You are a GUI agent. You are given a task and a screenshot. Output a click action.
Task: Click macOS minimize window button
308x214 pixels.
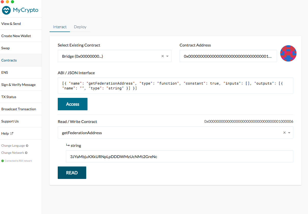pyautogui.click(x=7, y=2)
